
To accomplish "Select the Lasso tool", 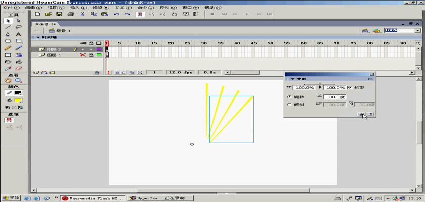I will 18,27.
